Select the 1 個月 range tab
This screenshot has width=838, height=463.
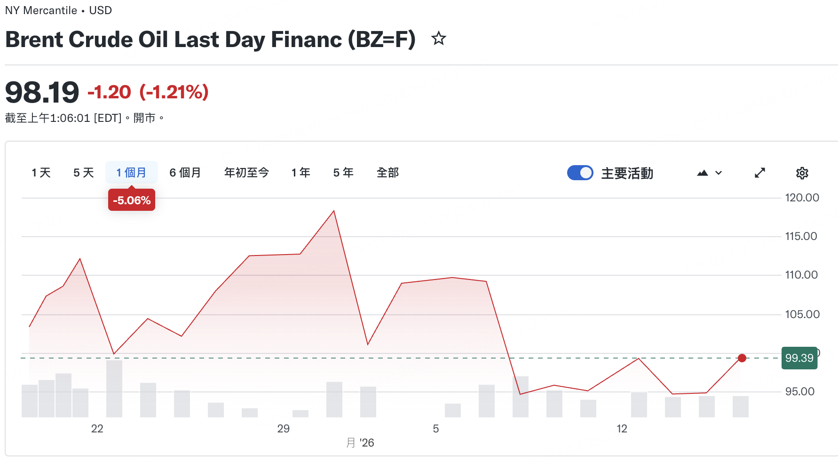coord(131,173)
